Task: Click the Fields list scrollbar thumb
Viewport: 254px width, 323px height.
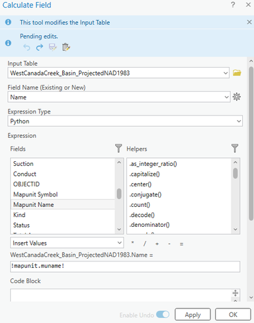Action: coord(119,194)
